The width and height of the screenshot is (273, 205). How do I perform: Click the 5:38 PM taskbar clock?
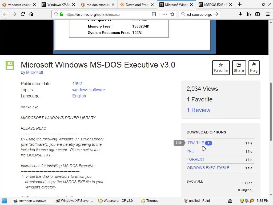click(263, 201)
